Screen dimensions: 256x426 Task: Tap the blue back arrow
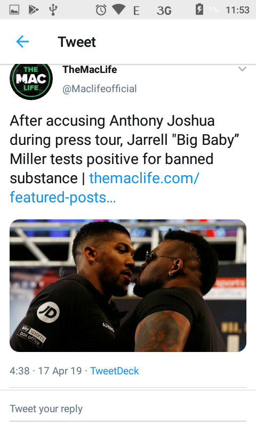[x=22, y=42]
